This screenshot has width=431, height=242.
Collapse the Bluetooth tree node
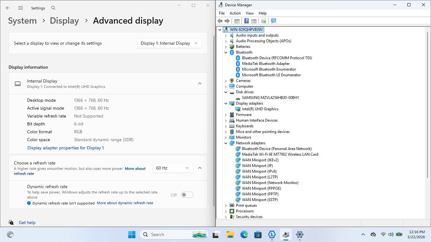pos(226,52)
